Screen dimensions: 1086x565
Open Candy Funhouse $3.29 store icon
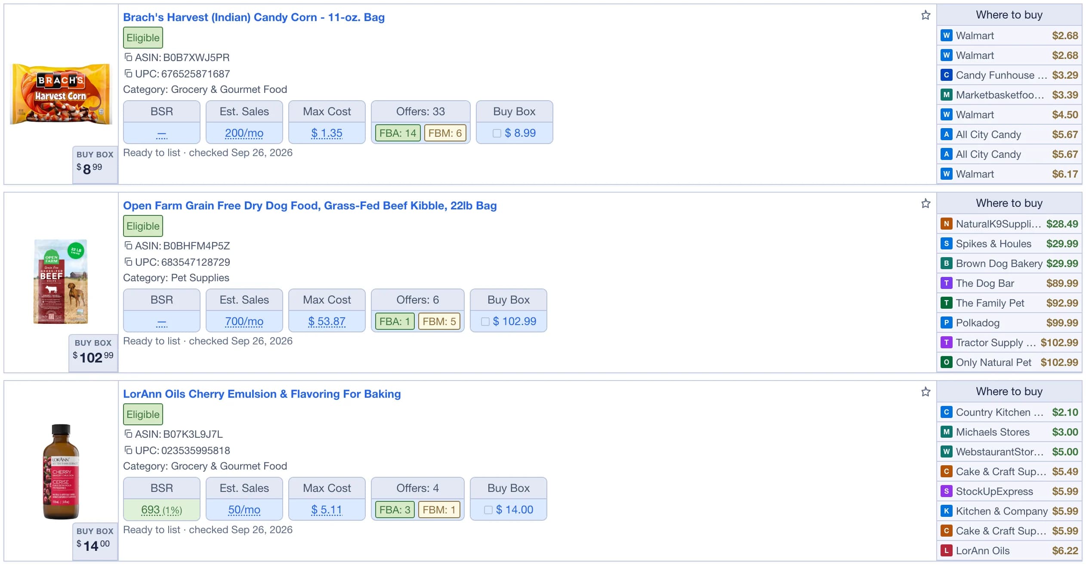946,75
